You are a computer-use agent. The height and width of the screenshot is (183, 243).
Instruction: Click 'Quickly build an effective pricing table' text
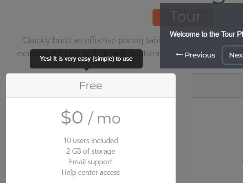click(x=91, y=40)
